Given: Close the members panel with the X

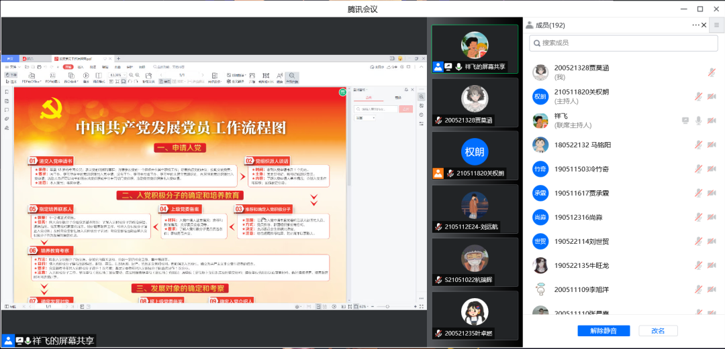Looking at the screenshot, I should coord(704,25).
